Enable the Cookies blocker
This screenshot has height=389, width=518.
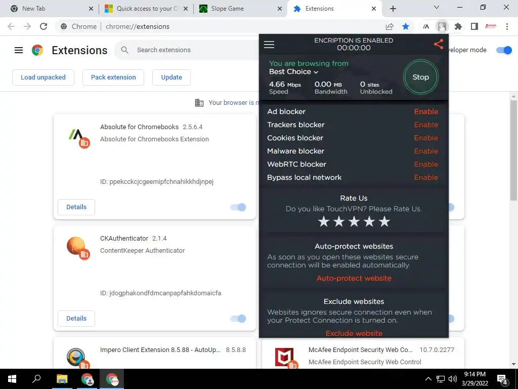pos(426,138)
